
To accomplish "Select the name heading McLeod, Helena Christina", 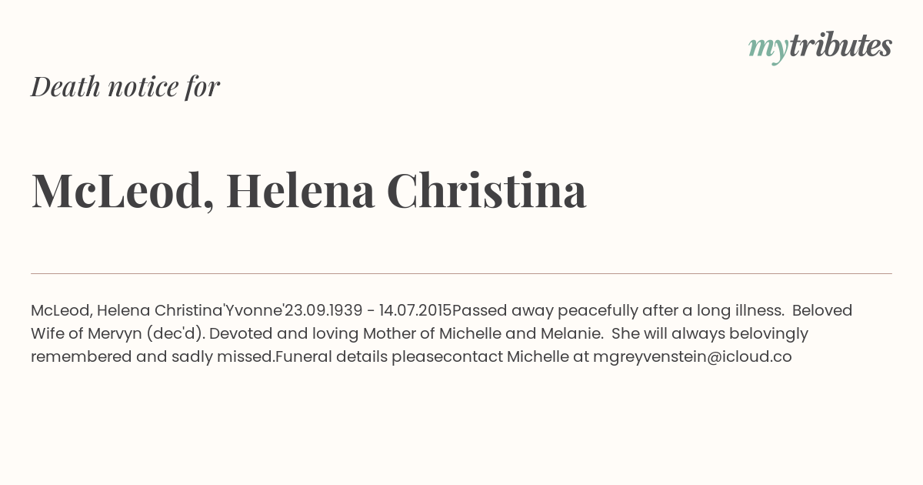I will pyautogui.click(x=308, y=190).
